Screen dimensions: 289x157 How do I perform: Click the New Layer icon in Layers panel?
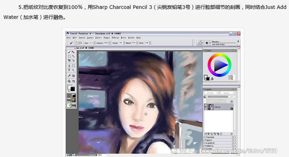(212, 134)
